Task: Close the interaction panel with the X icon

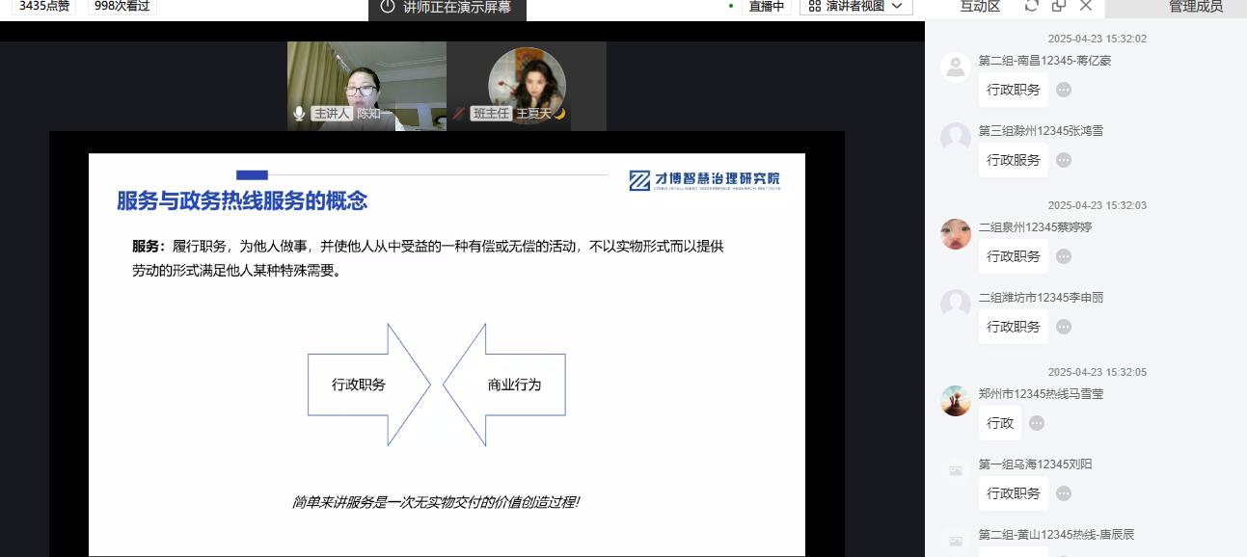Action: (1086, 6)
